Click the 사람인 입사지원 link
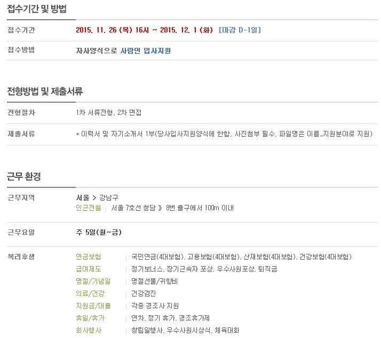Screen dimensions: 381x338 pos(146,51)
